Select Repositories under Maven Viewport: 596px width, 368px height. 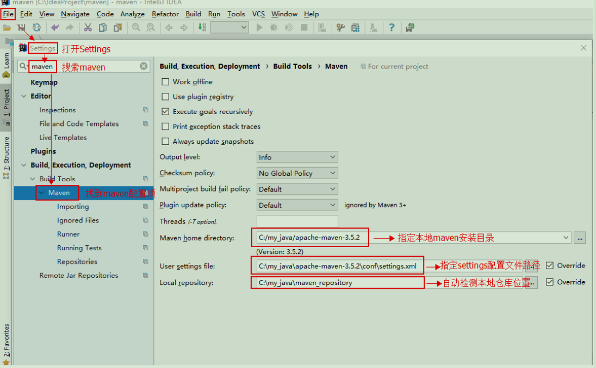point(77,262)
